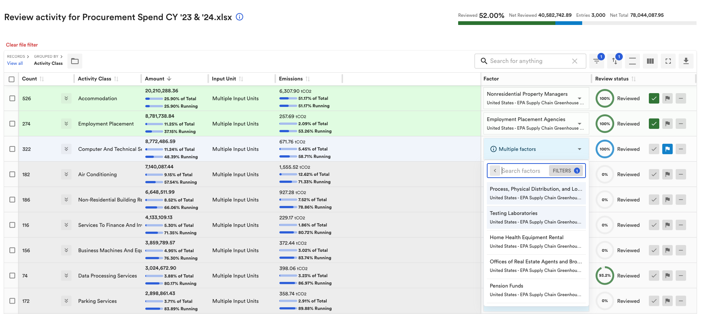Expand the Computer And Technical group row
The height and width of the screenshot is (314, 701).
[66, 149]
